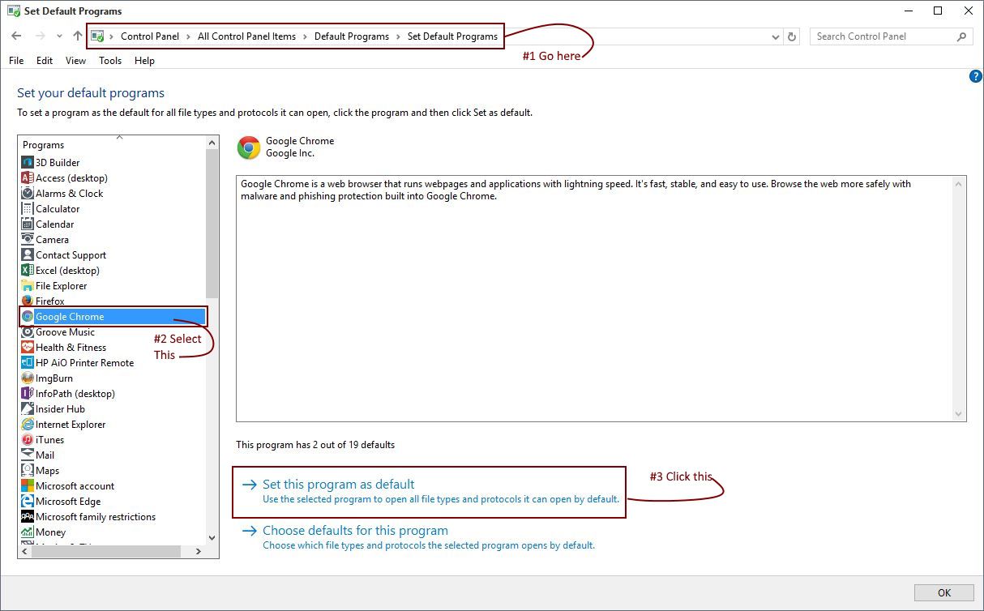Click the Microsoft Edge icon

[x=28, y=501]
